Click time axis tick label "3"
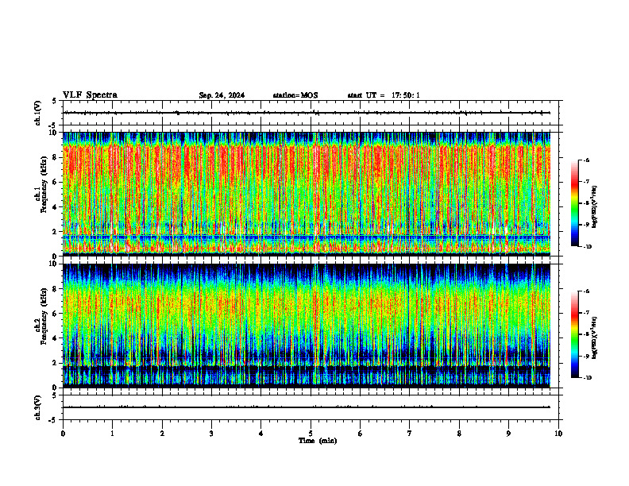The width and height of the screenshot is (629, 486). (x=211, y=434)
